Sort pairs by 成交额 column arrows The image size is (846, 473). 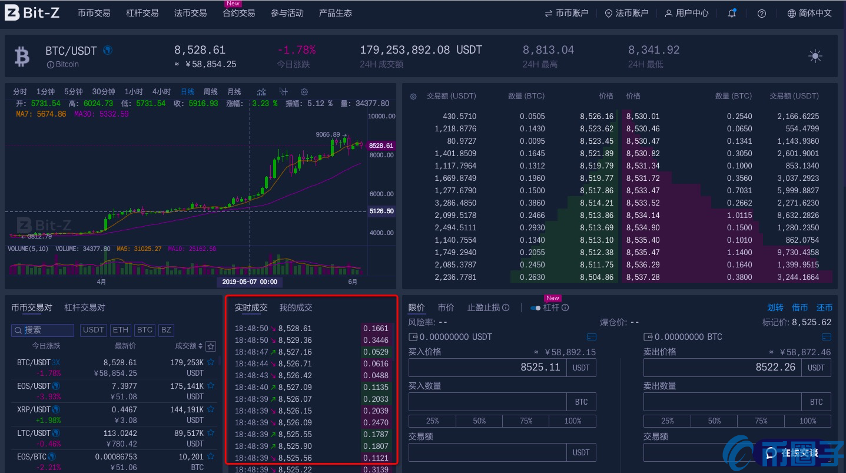[x=201, y=346]
